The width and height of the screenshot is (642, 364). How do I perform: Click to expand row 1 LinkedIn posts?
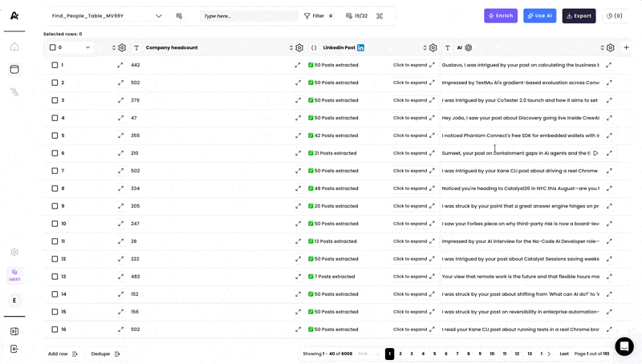(413, 65)
